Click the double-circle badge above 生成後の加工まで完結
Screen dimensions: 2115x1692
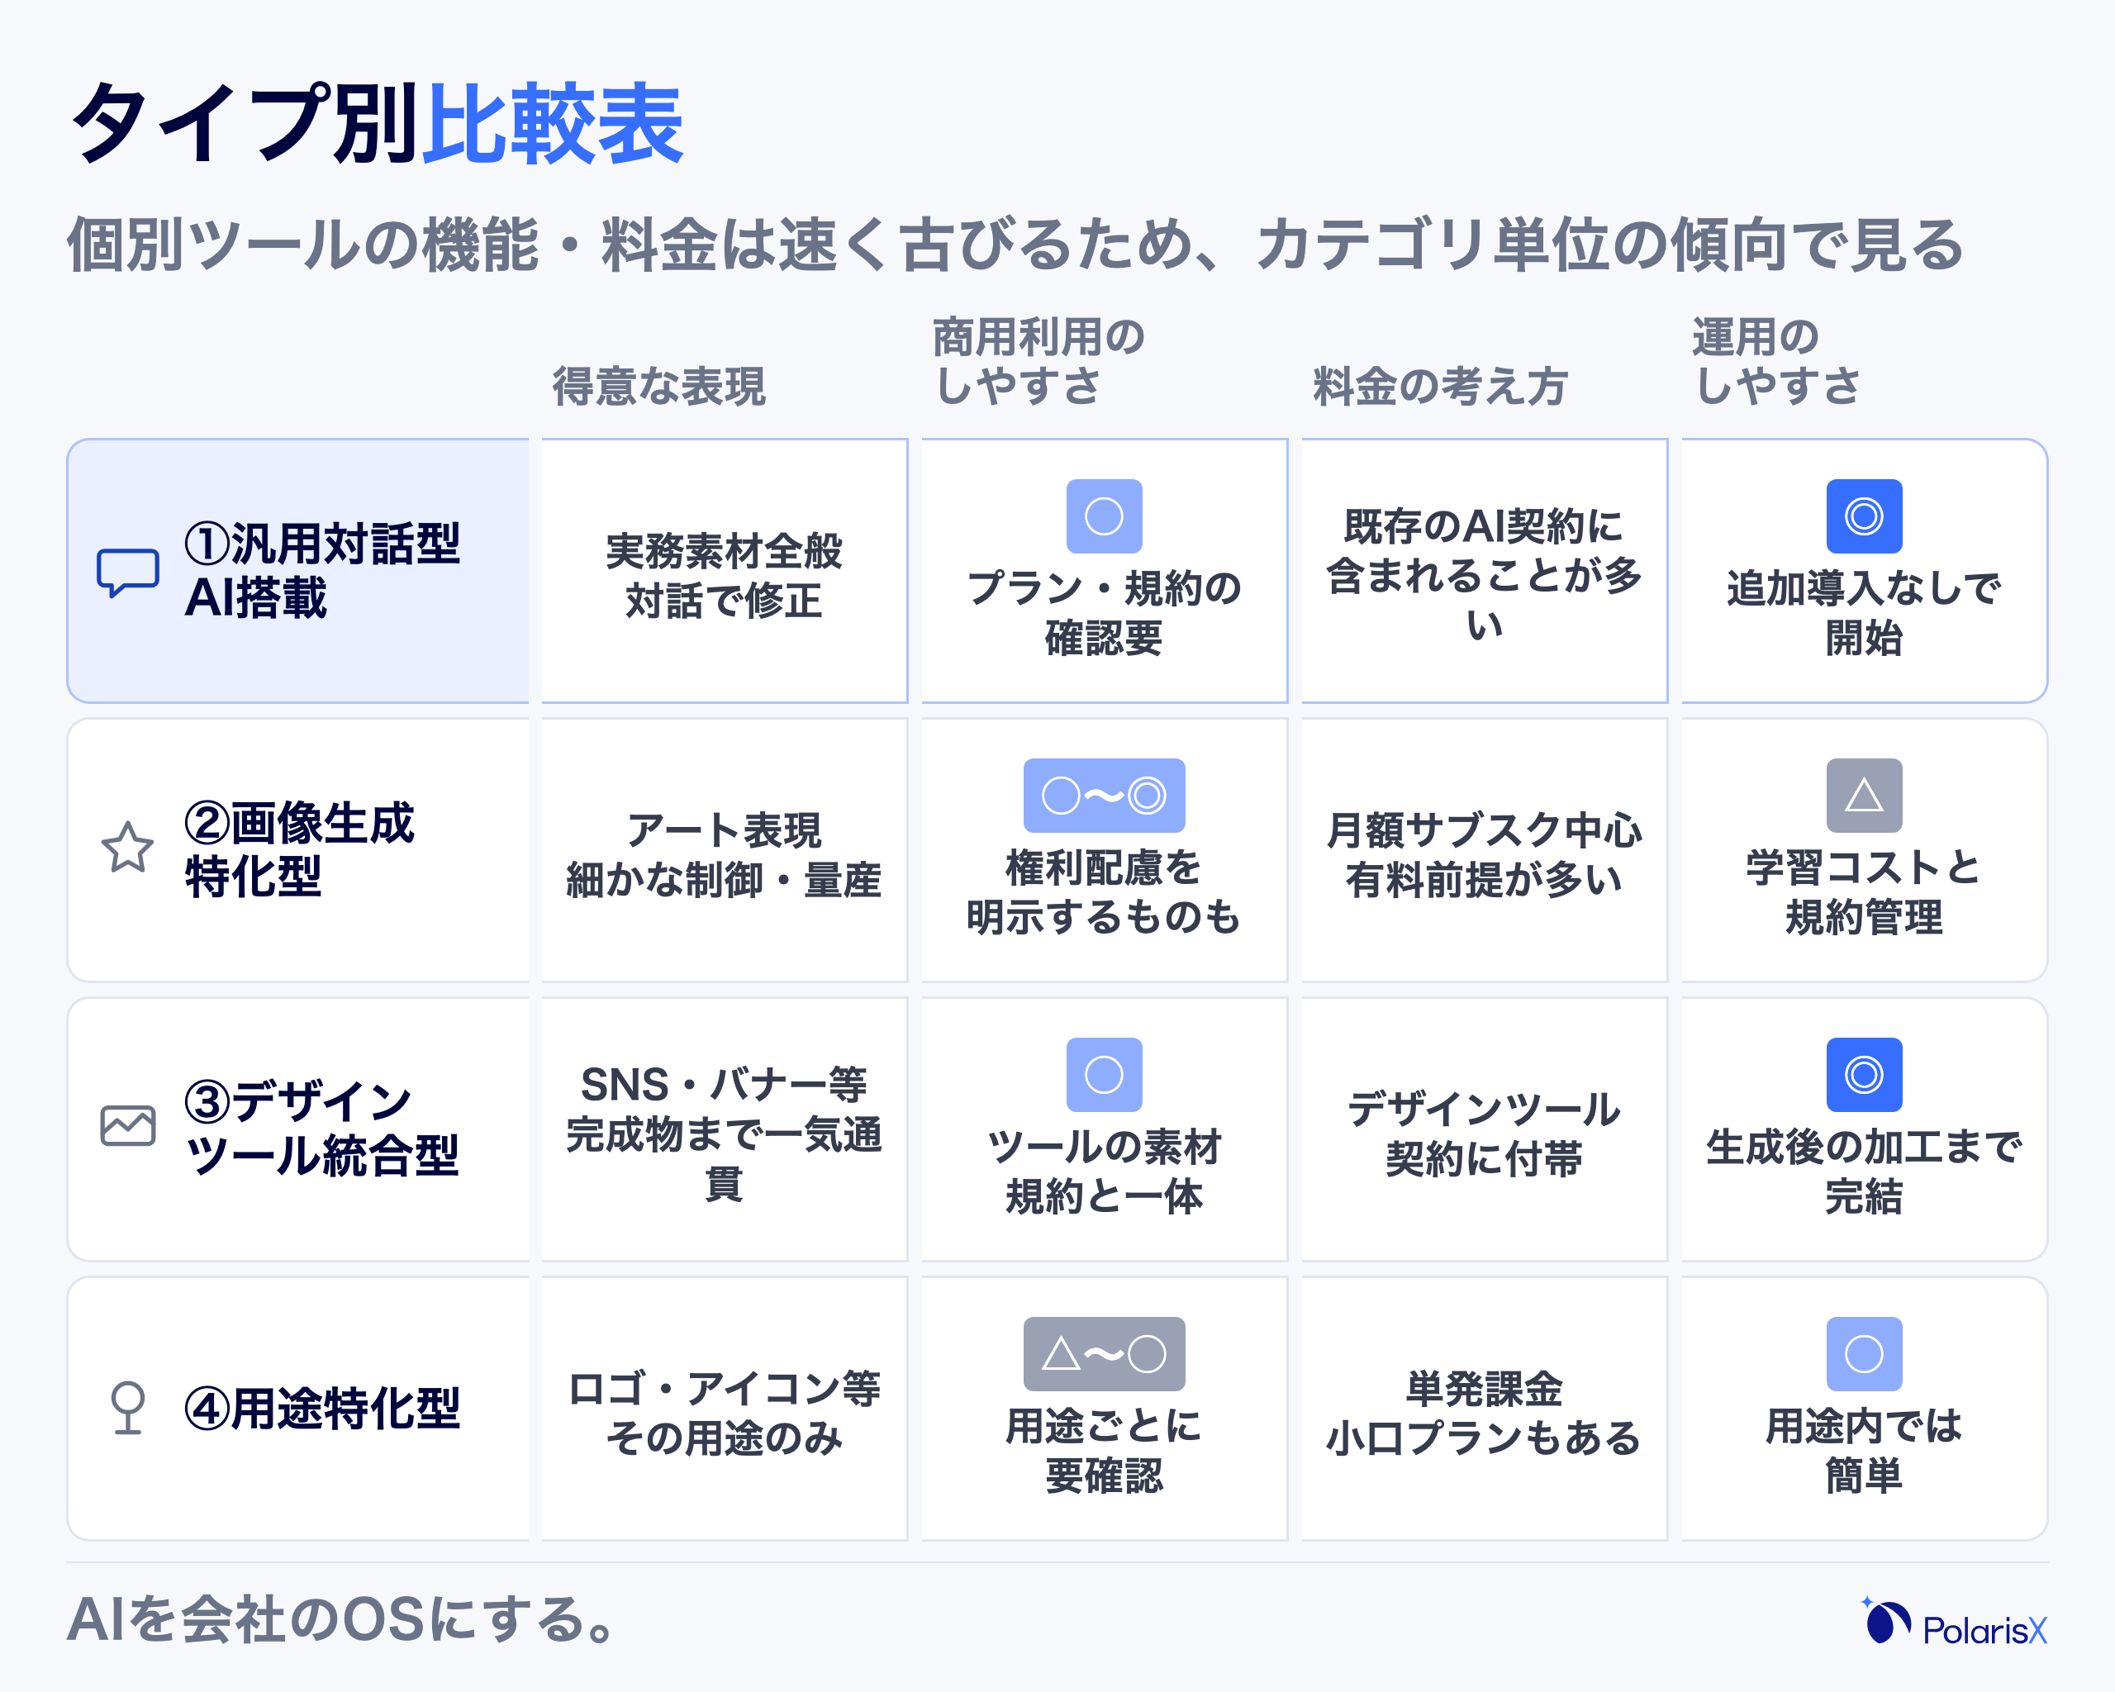[1864, 1074]
